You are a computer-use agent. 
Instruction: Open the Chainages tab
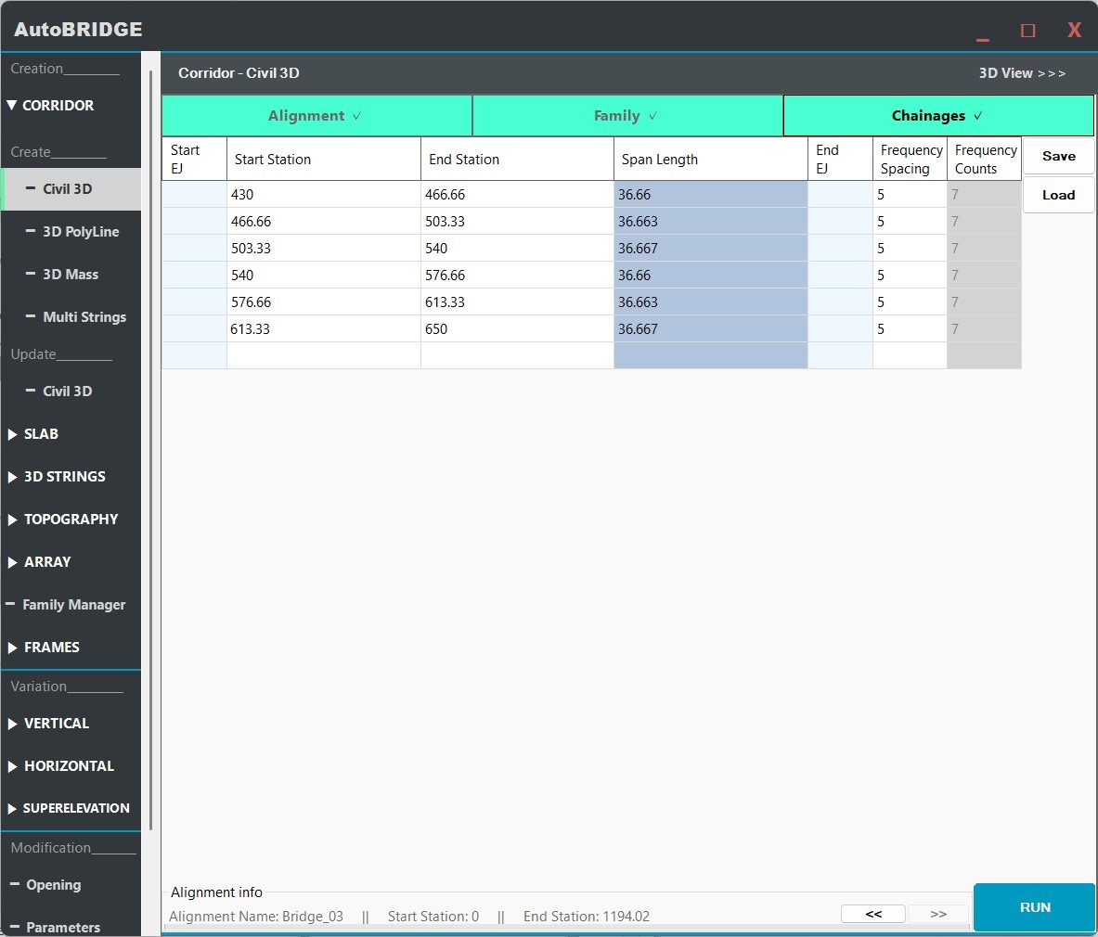tap(937, 116)
